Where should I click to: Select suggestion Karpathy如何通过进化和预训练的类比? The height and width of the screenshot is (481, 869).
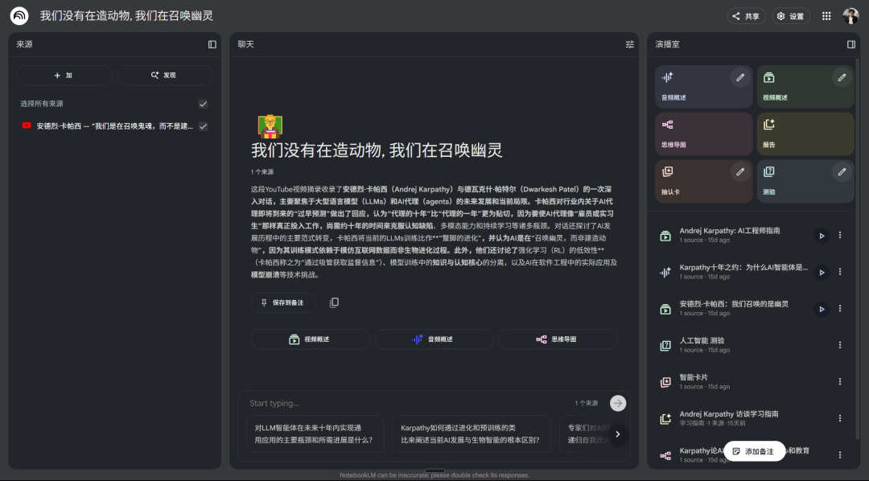472,434
